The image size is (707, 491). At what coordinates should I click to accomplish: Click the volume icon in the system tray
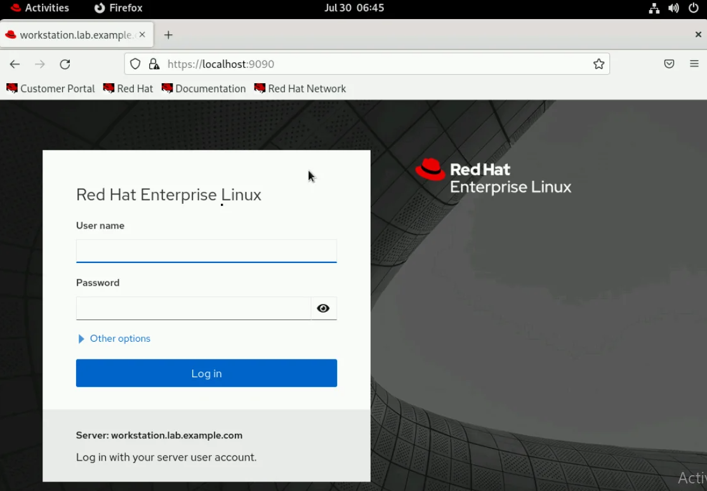(673, 8)
